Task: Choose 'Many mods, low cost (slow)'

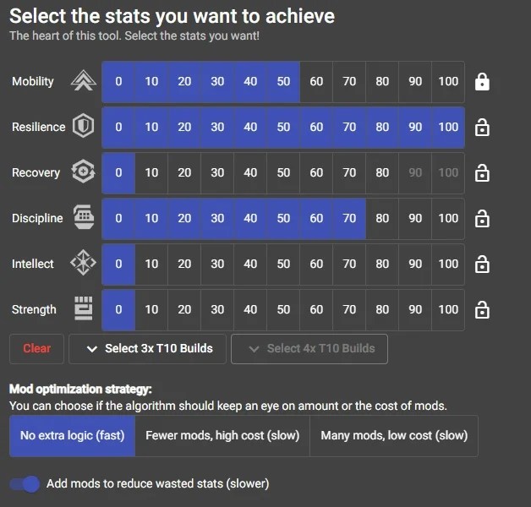Action: (393, 436)
